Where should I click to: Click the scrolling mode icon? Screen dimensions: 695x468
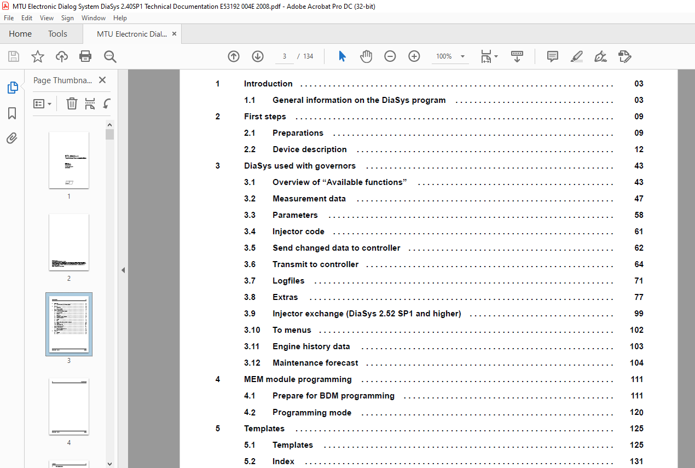coord(517,56)
